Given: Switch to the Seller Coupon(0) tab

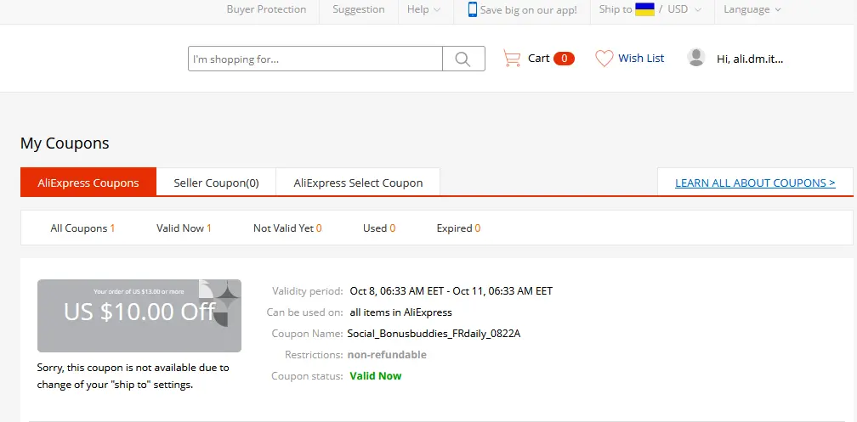Looking at the screenshot, I should pos(217,183).
